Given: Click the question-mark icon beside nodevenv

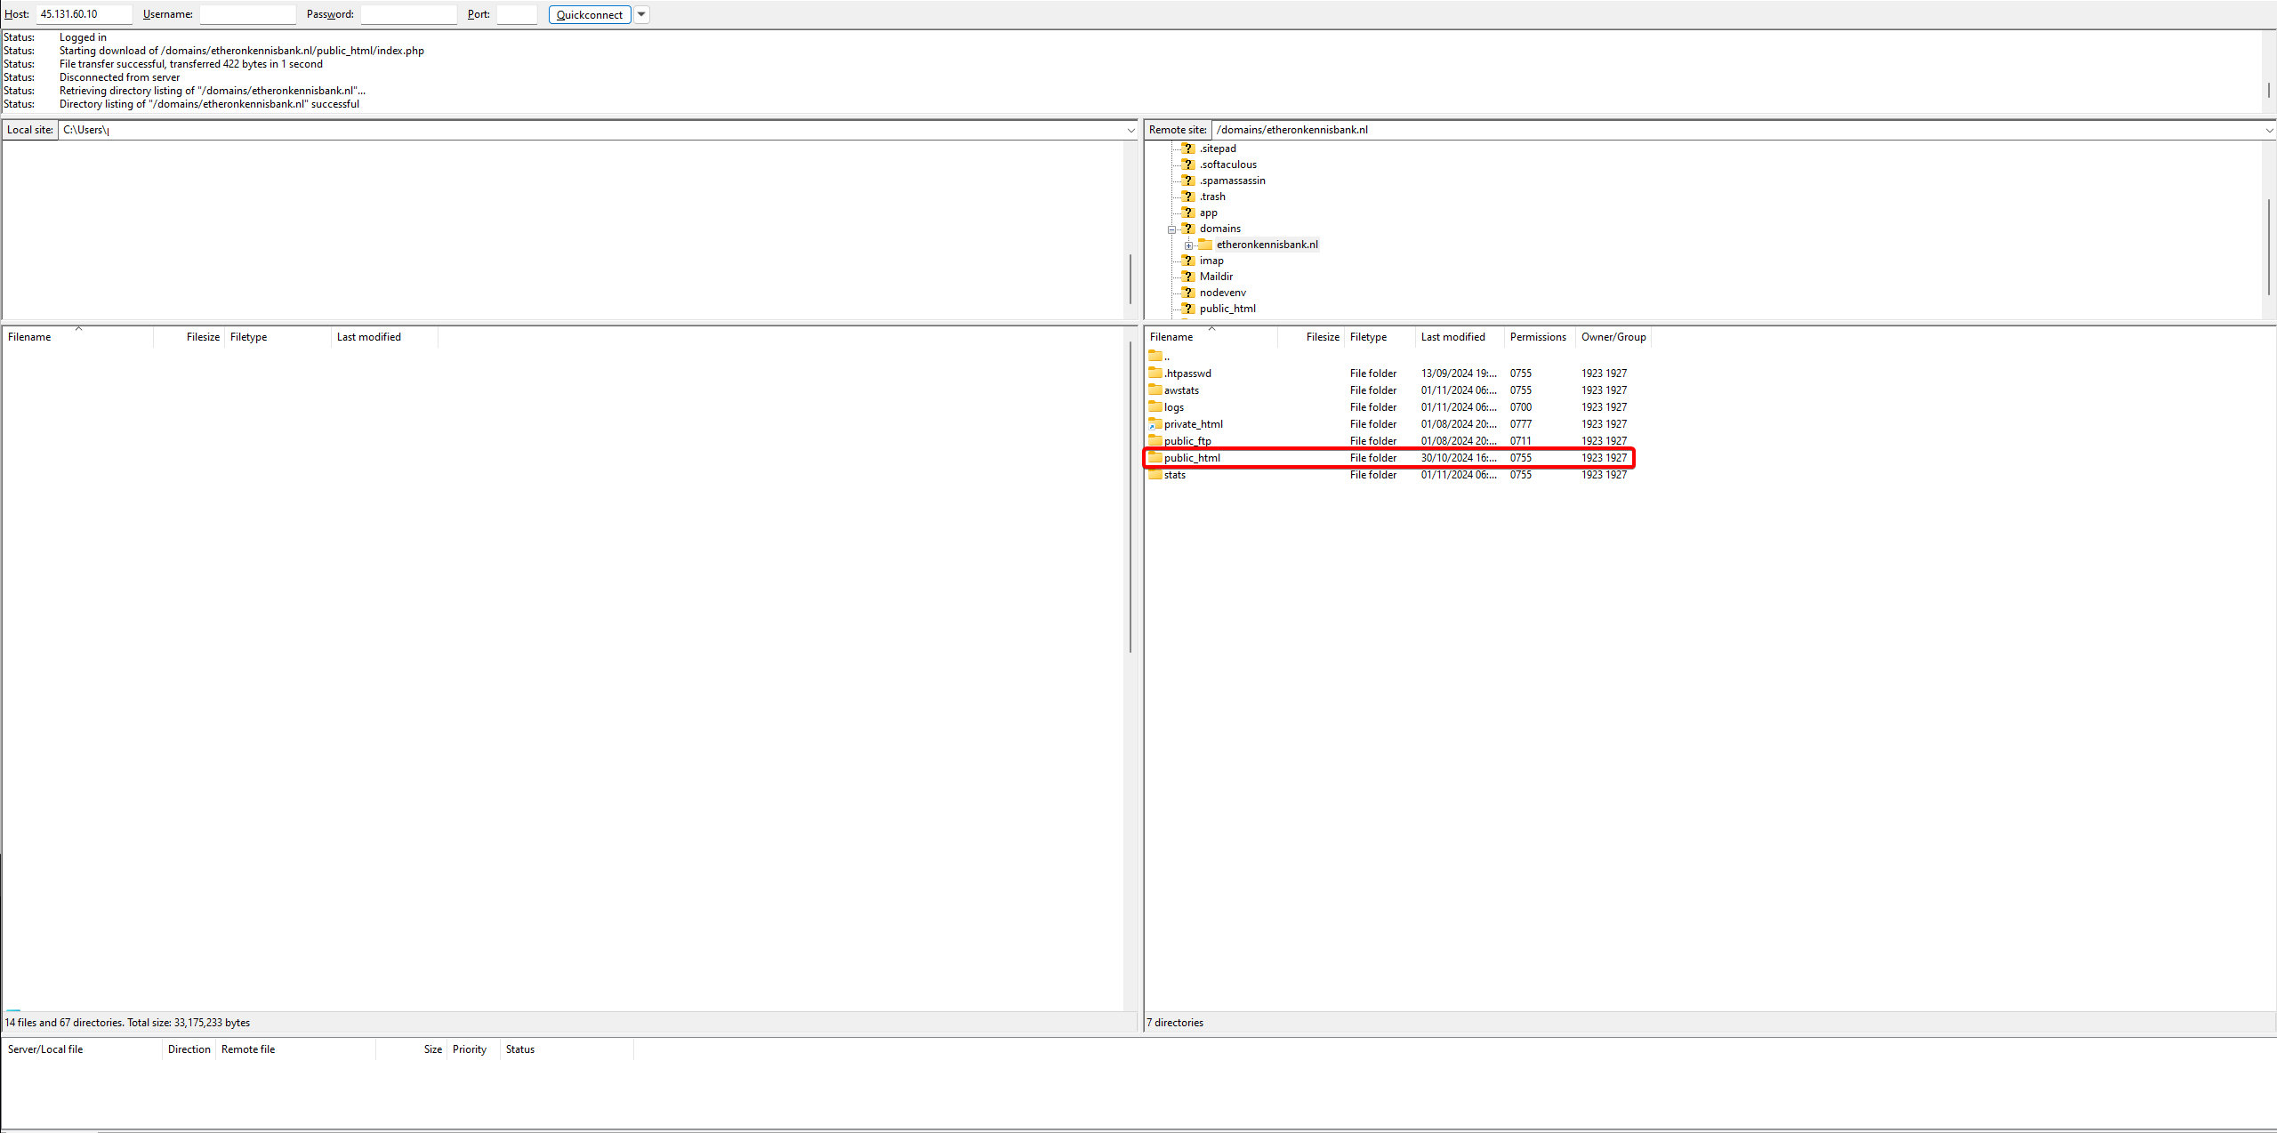Looking at the screenshot, I should click(x=1187, y=293).
